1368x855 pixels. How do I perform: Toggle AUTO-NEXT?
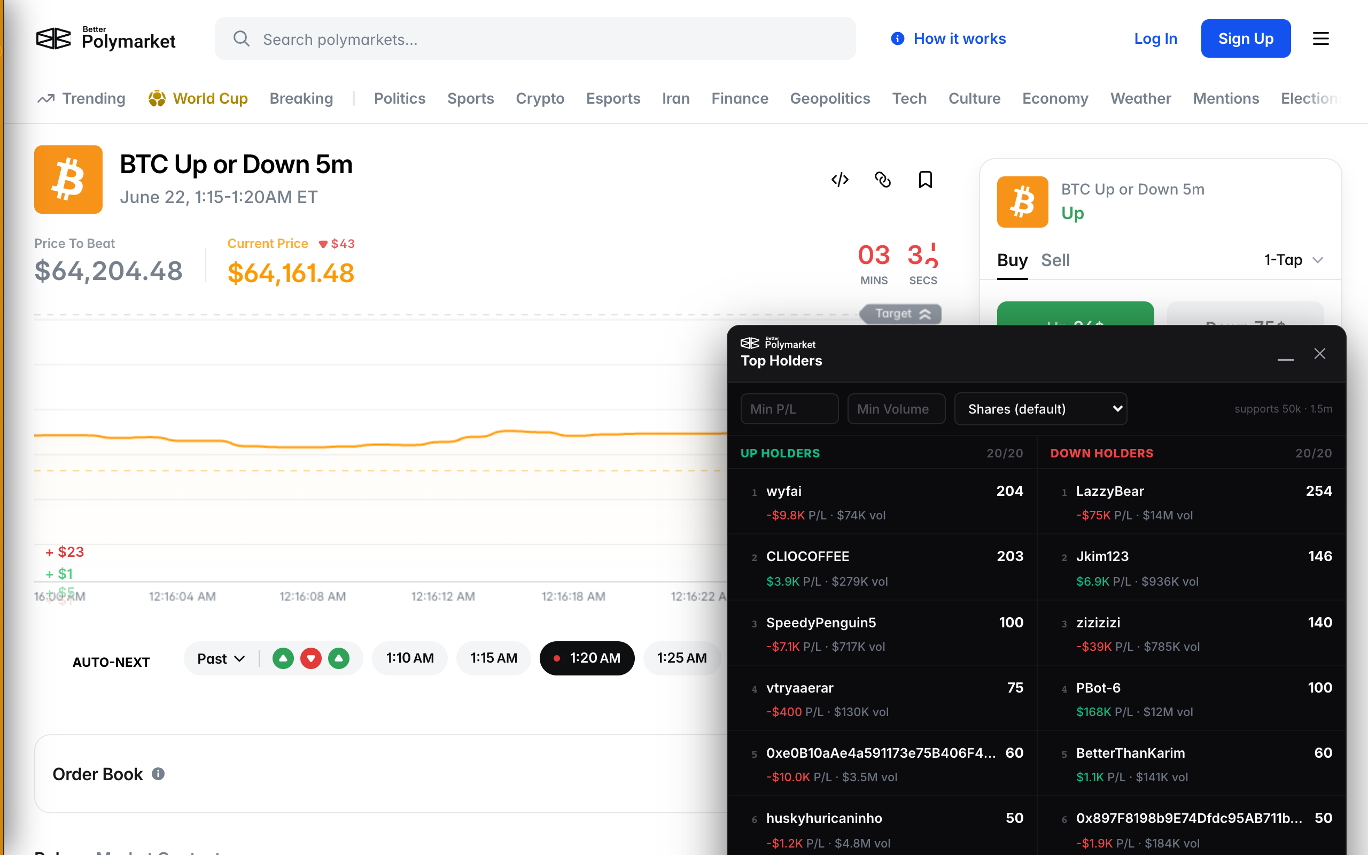click(x=111, y=662)
